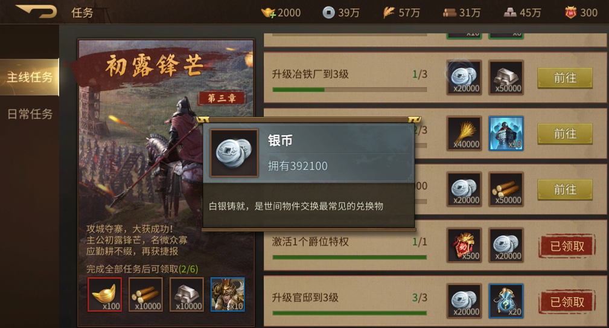Tap the silver coin resource showing 39万
609x328 pixels.
(x=340, y=13)
